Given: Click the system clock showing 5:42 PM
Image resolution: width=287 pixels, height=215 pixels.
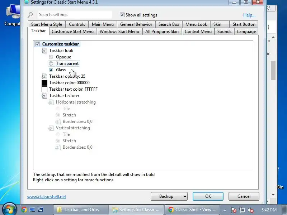Looking at the screenshot, I should pos(269,210).
